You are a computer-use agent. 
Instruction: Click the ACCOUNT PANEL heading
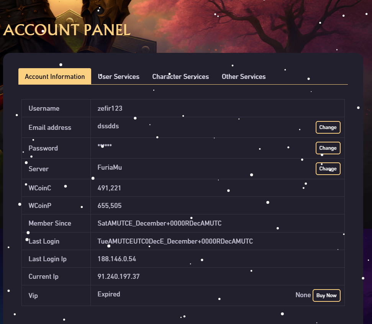[67, 30]
